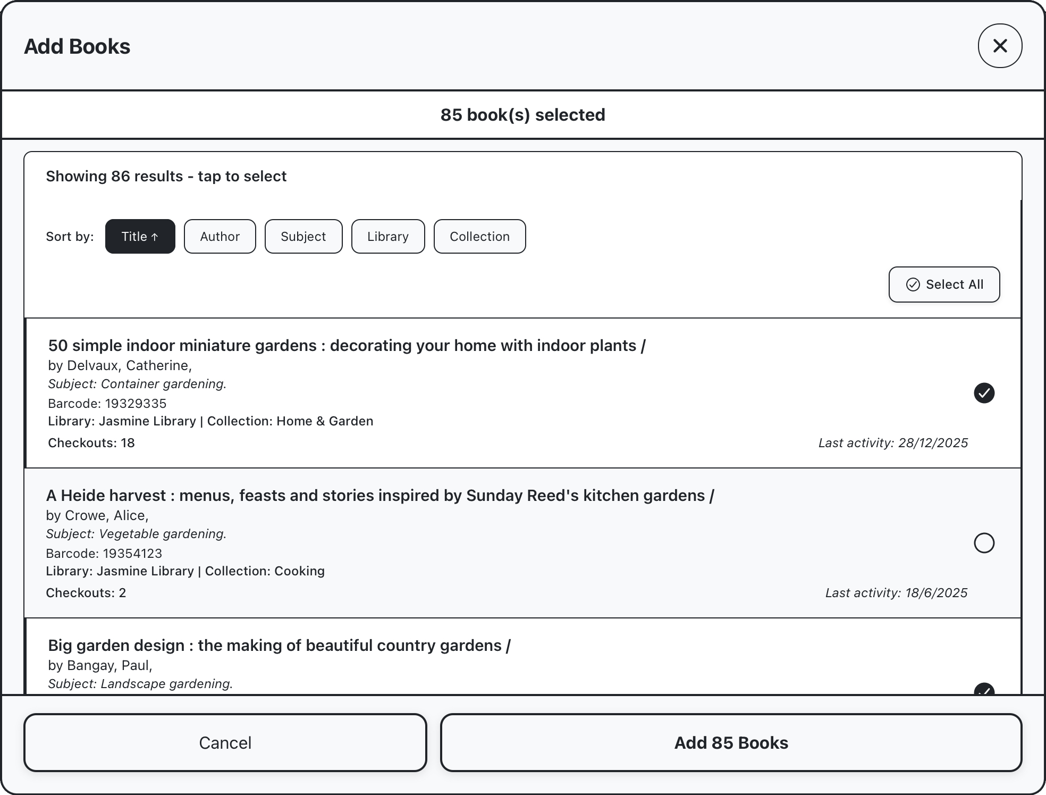Click the A Heide harvest book title
This screenshot has width=1046, height=795.
coord(379,496)
